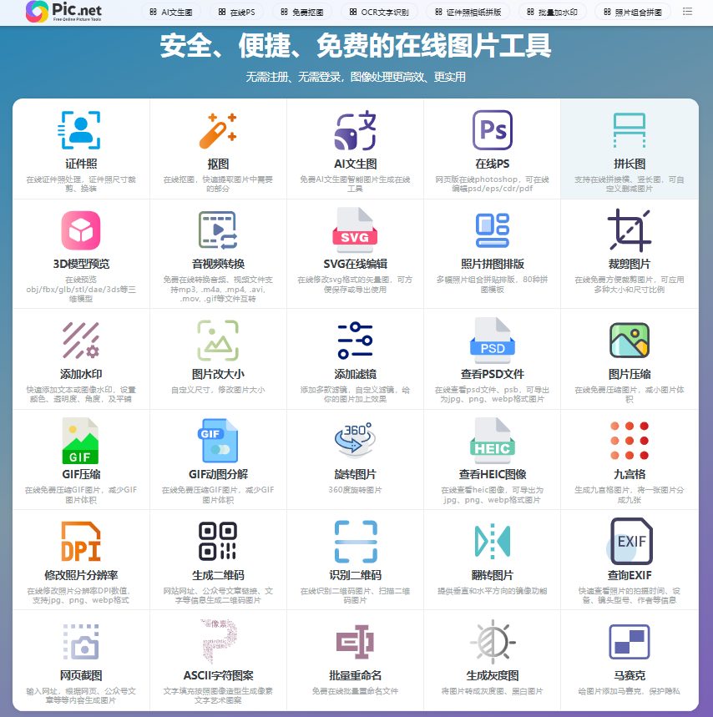Open the 网页截图 title link
The image size is (713, 717).
81,675
